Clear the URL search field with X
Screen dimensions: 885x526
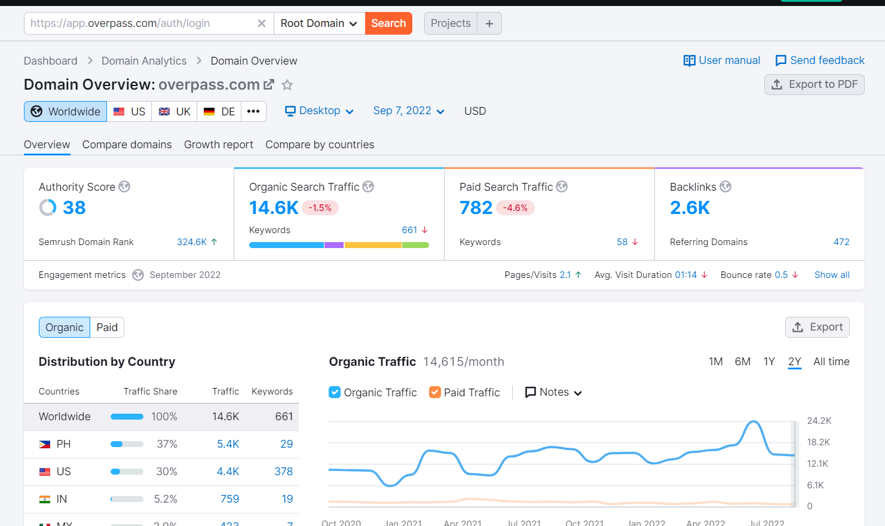tap(261, 23)
